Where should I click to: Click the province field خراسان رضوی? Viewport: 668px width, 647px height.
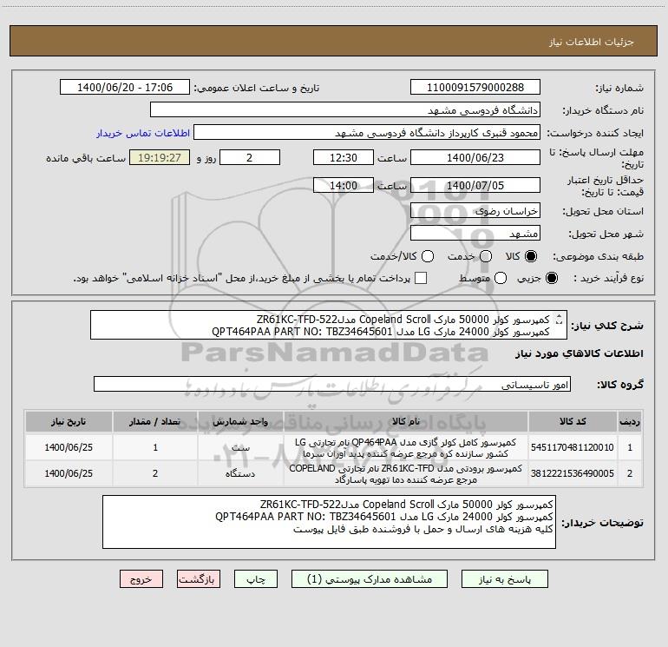475,210
